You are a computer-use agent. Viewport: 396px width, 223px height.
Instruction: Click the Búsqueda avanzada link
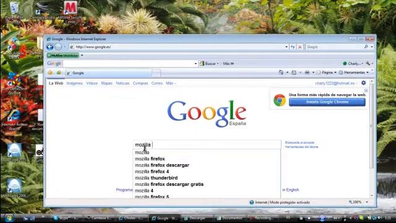pos(299,142)
